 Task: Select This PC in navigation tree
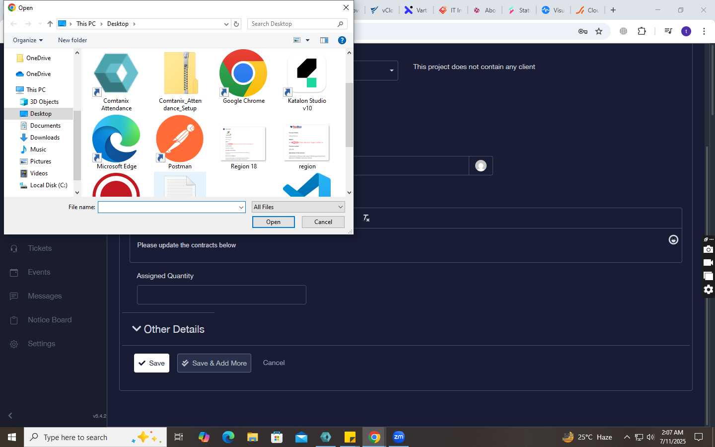[x=36, y=90]
